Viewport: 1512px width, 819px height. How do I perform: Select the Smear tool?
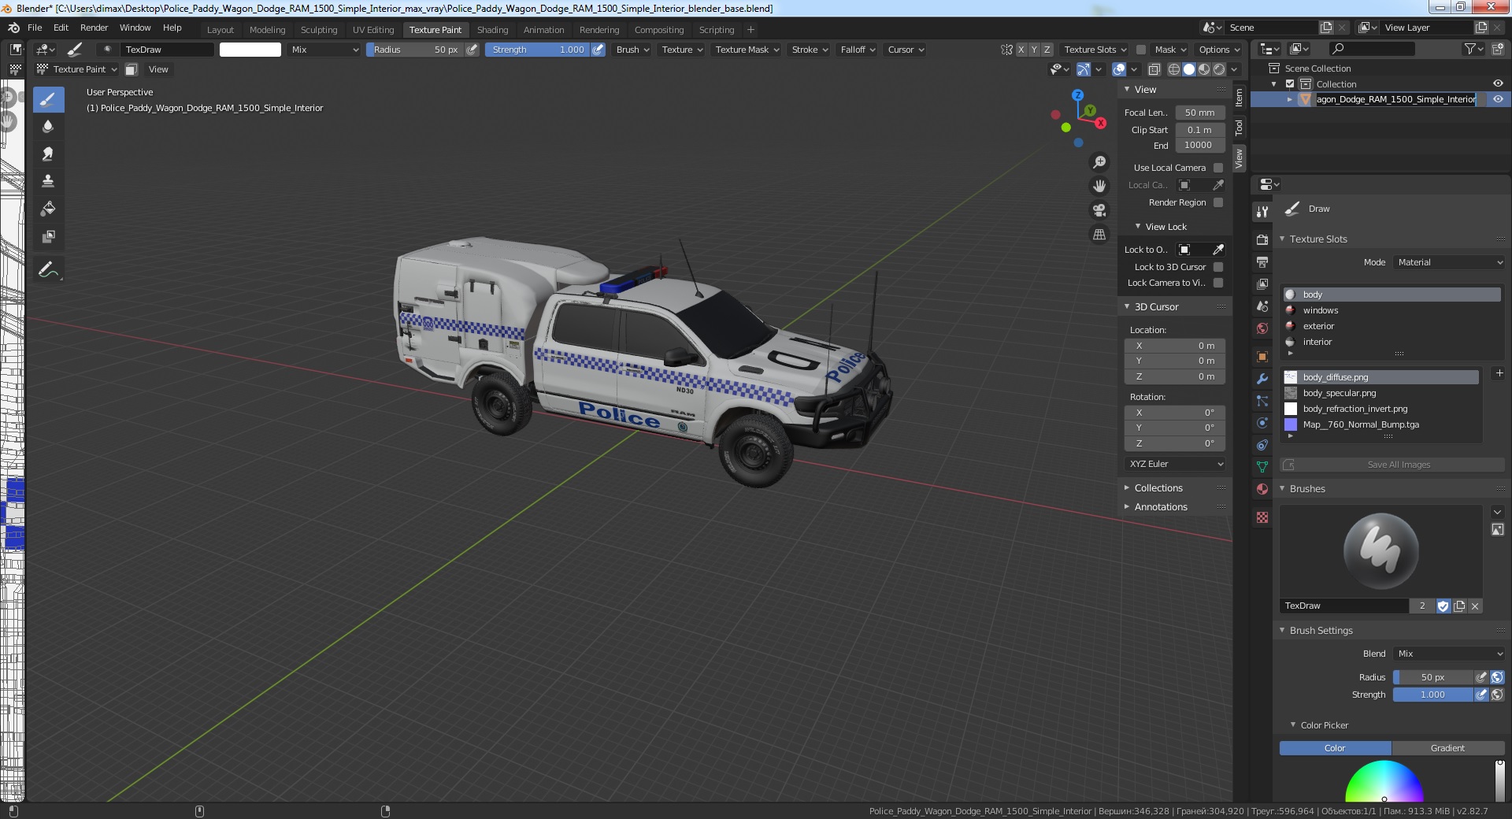pos(48,154)
